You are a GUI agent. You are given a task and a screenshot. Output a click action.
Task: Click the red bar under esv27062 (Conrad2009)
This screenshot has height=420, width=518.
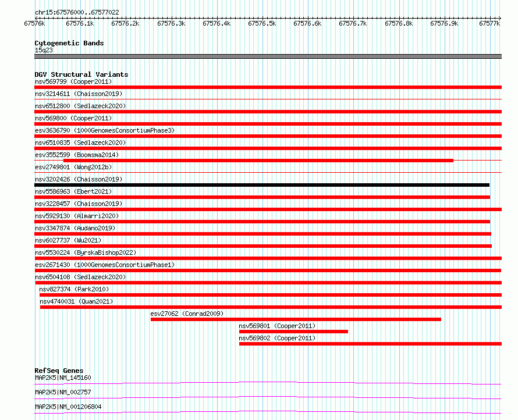click(x=296, y=319)
